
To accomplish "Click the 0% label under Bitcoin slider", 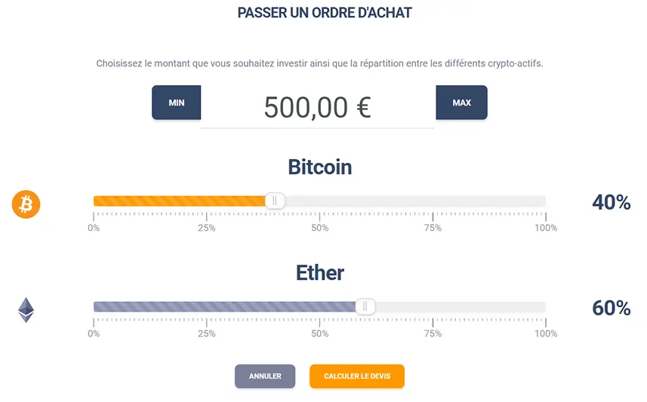I will [x=94, y=228].
